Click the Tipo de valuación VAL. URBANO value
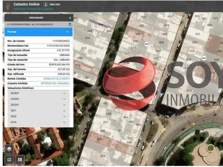Viewport: 223px width, 167px height. pos(62,60)
